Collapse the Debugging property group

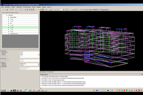tap(1, 67)
